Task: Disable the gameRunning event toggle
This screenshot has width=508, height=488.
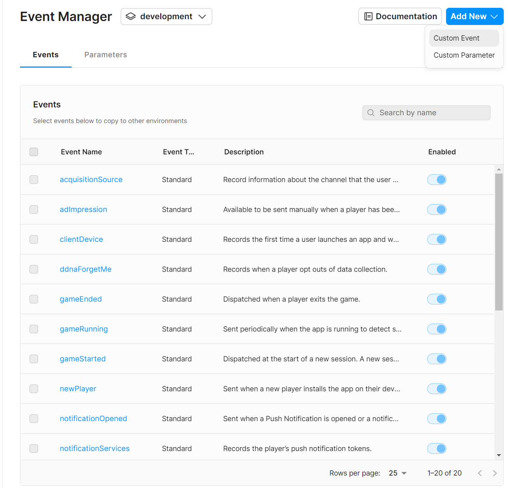Action: click(x=437, y=329)
